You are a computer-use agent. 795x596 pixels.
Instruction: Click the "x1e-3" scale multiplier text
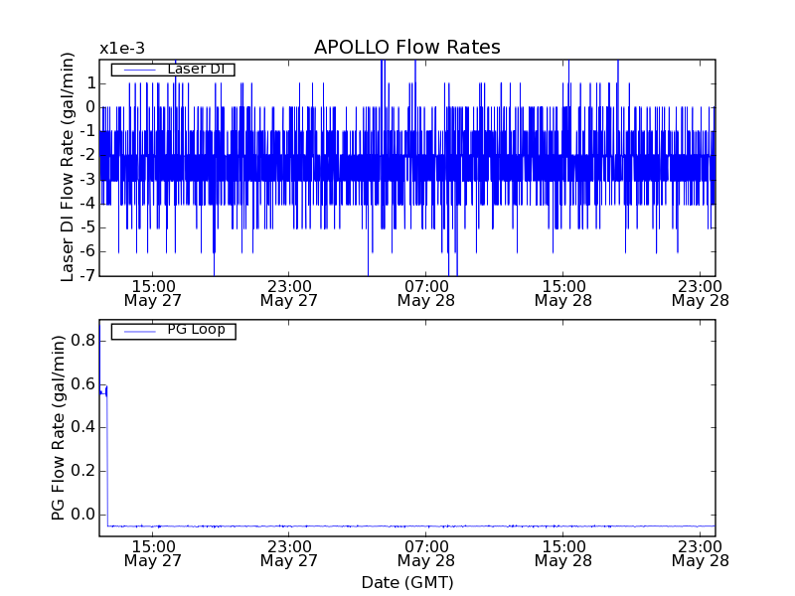pyautogui.click(x=122, y=48)
